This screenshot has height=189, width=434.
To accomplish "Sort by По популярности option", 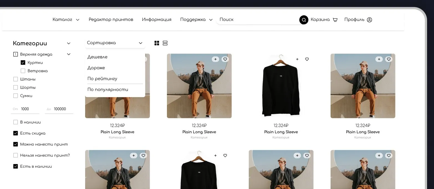I will [x=108, y=90].
